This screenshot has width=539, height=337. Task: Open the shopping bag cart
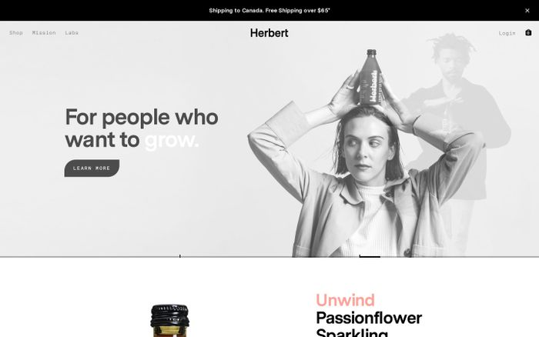[528, 32]
